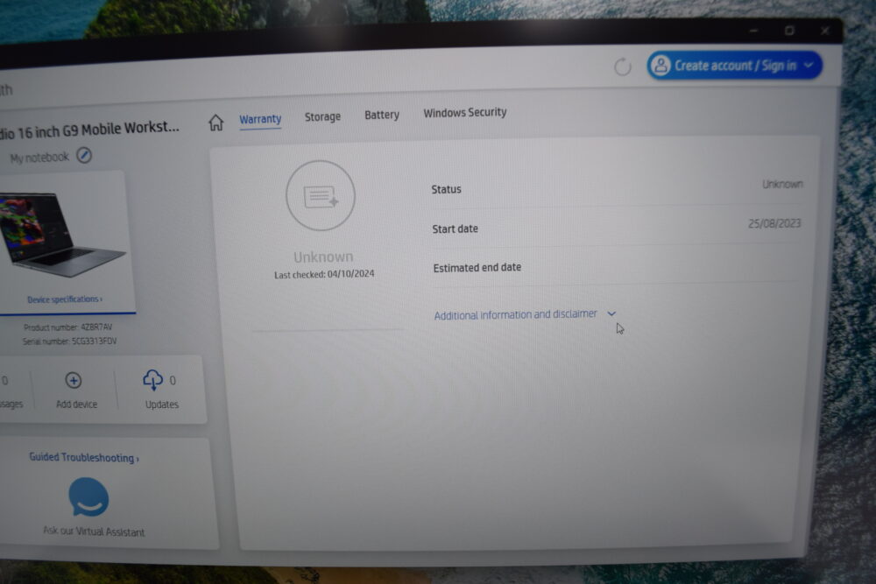This screenshot has height=584, width=876.
Task: Click Ask our Virtual Assistant text
Action: coord(94,531)
